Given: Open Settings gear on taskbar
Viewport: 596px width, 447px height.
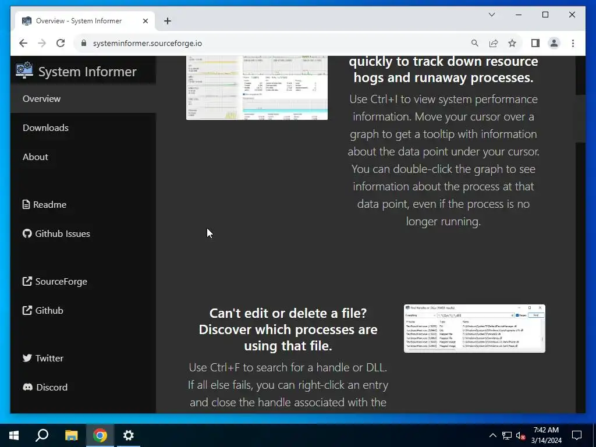Looking at the screenshot, I should coord(129,435).
